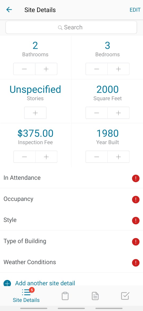This screenshot has width=143, height=311.
Task: Open the Type of Building row
Action: (x=71, y=241)
